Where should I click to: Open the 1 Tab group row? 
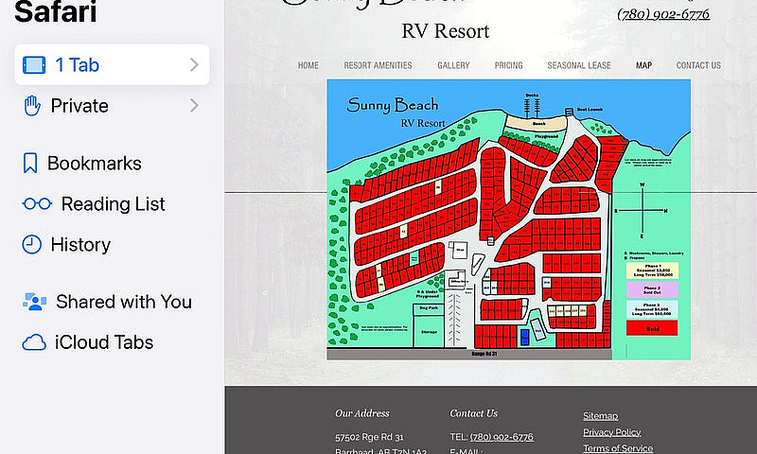(112, 64)
